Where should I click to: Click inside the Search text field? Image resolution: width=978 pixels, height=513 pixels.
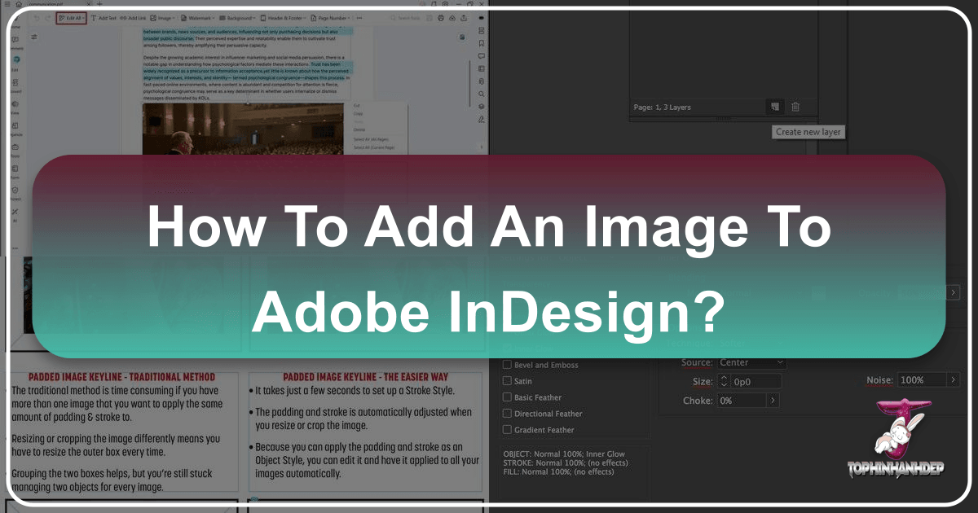click(406, 17)
